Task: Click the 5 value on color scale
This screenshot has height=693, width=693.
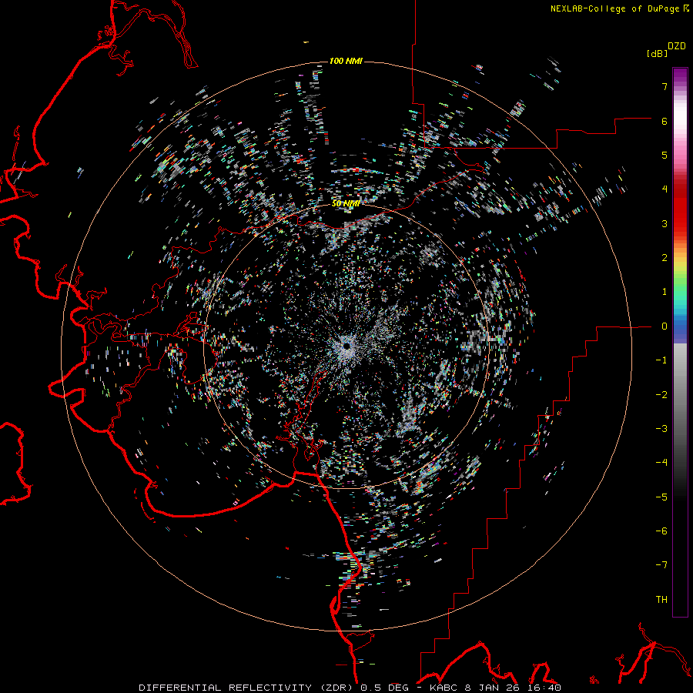Action: pos(665,155)
